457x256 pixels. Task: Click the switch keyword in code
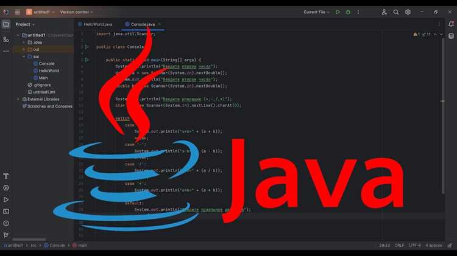point(122,119)
